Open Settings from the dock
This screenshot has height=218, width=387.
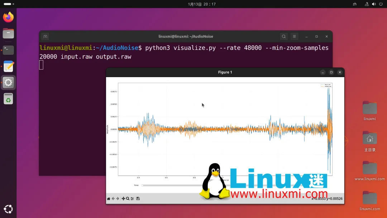(8, 82)
